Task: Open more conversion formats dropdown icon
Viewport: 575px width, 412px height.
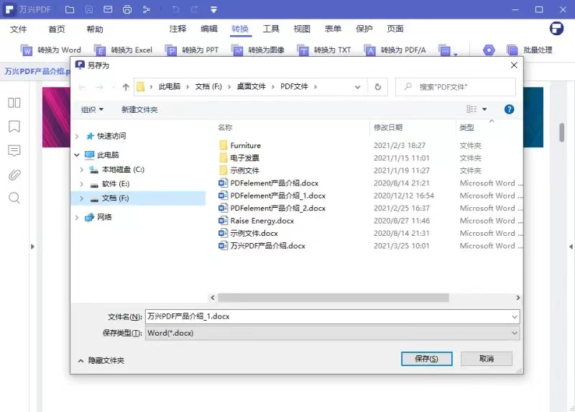Action: (448, 50)
